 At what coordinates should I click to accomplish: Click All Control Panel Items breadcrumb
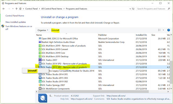pos(52,9)
